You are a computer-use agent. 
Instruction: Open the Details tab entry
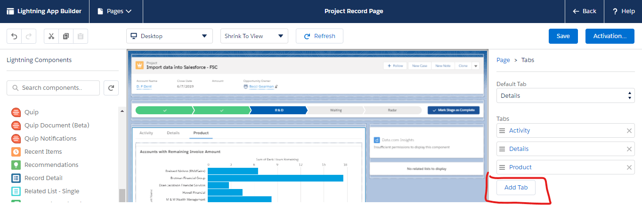coord(519,149)
